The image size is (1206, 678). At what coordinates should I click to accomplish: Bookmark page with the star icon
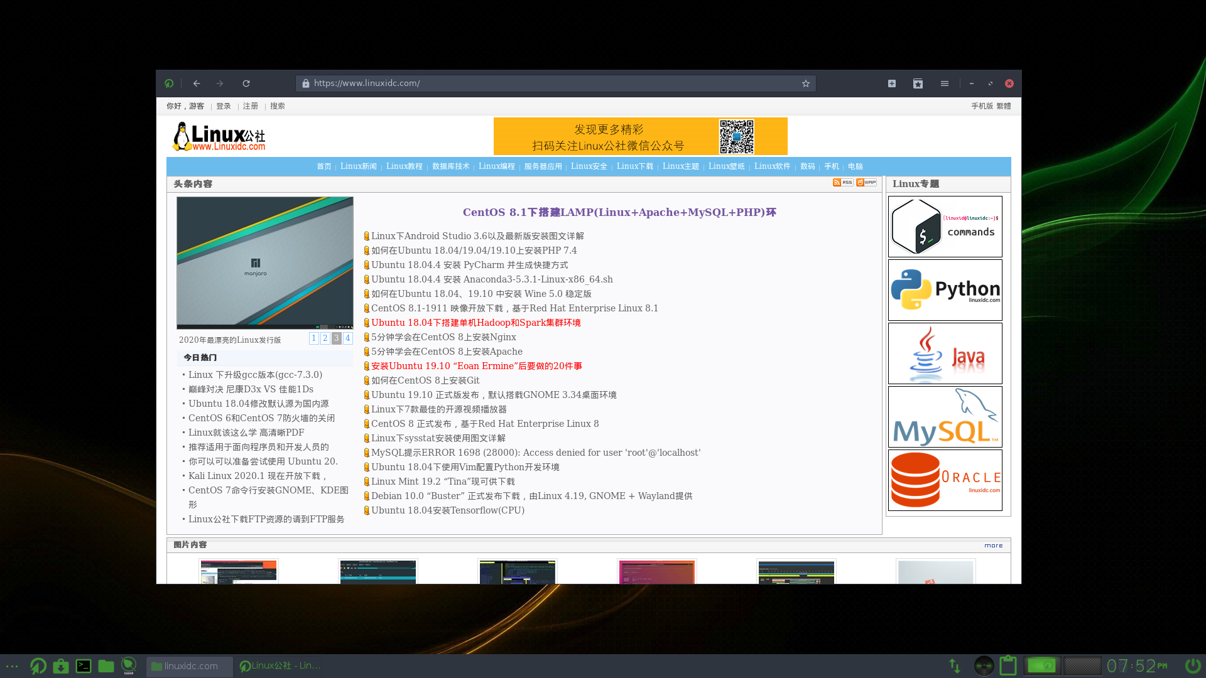(806, 83)
